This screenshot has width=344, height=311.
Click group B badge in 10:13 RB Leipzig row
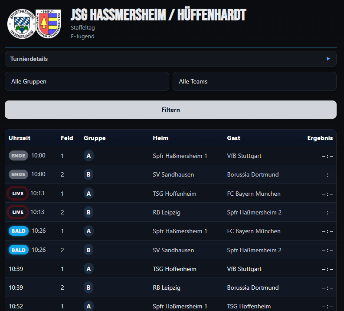88,212
